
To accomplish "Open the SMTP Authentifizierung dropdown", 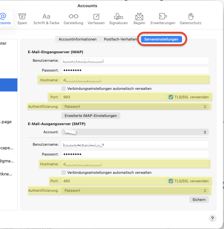I will (x=135, y=190).
